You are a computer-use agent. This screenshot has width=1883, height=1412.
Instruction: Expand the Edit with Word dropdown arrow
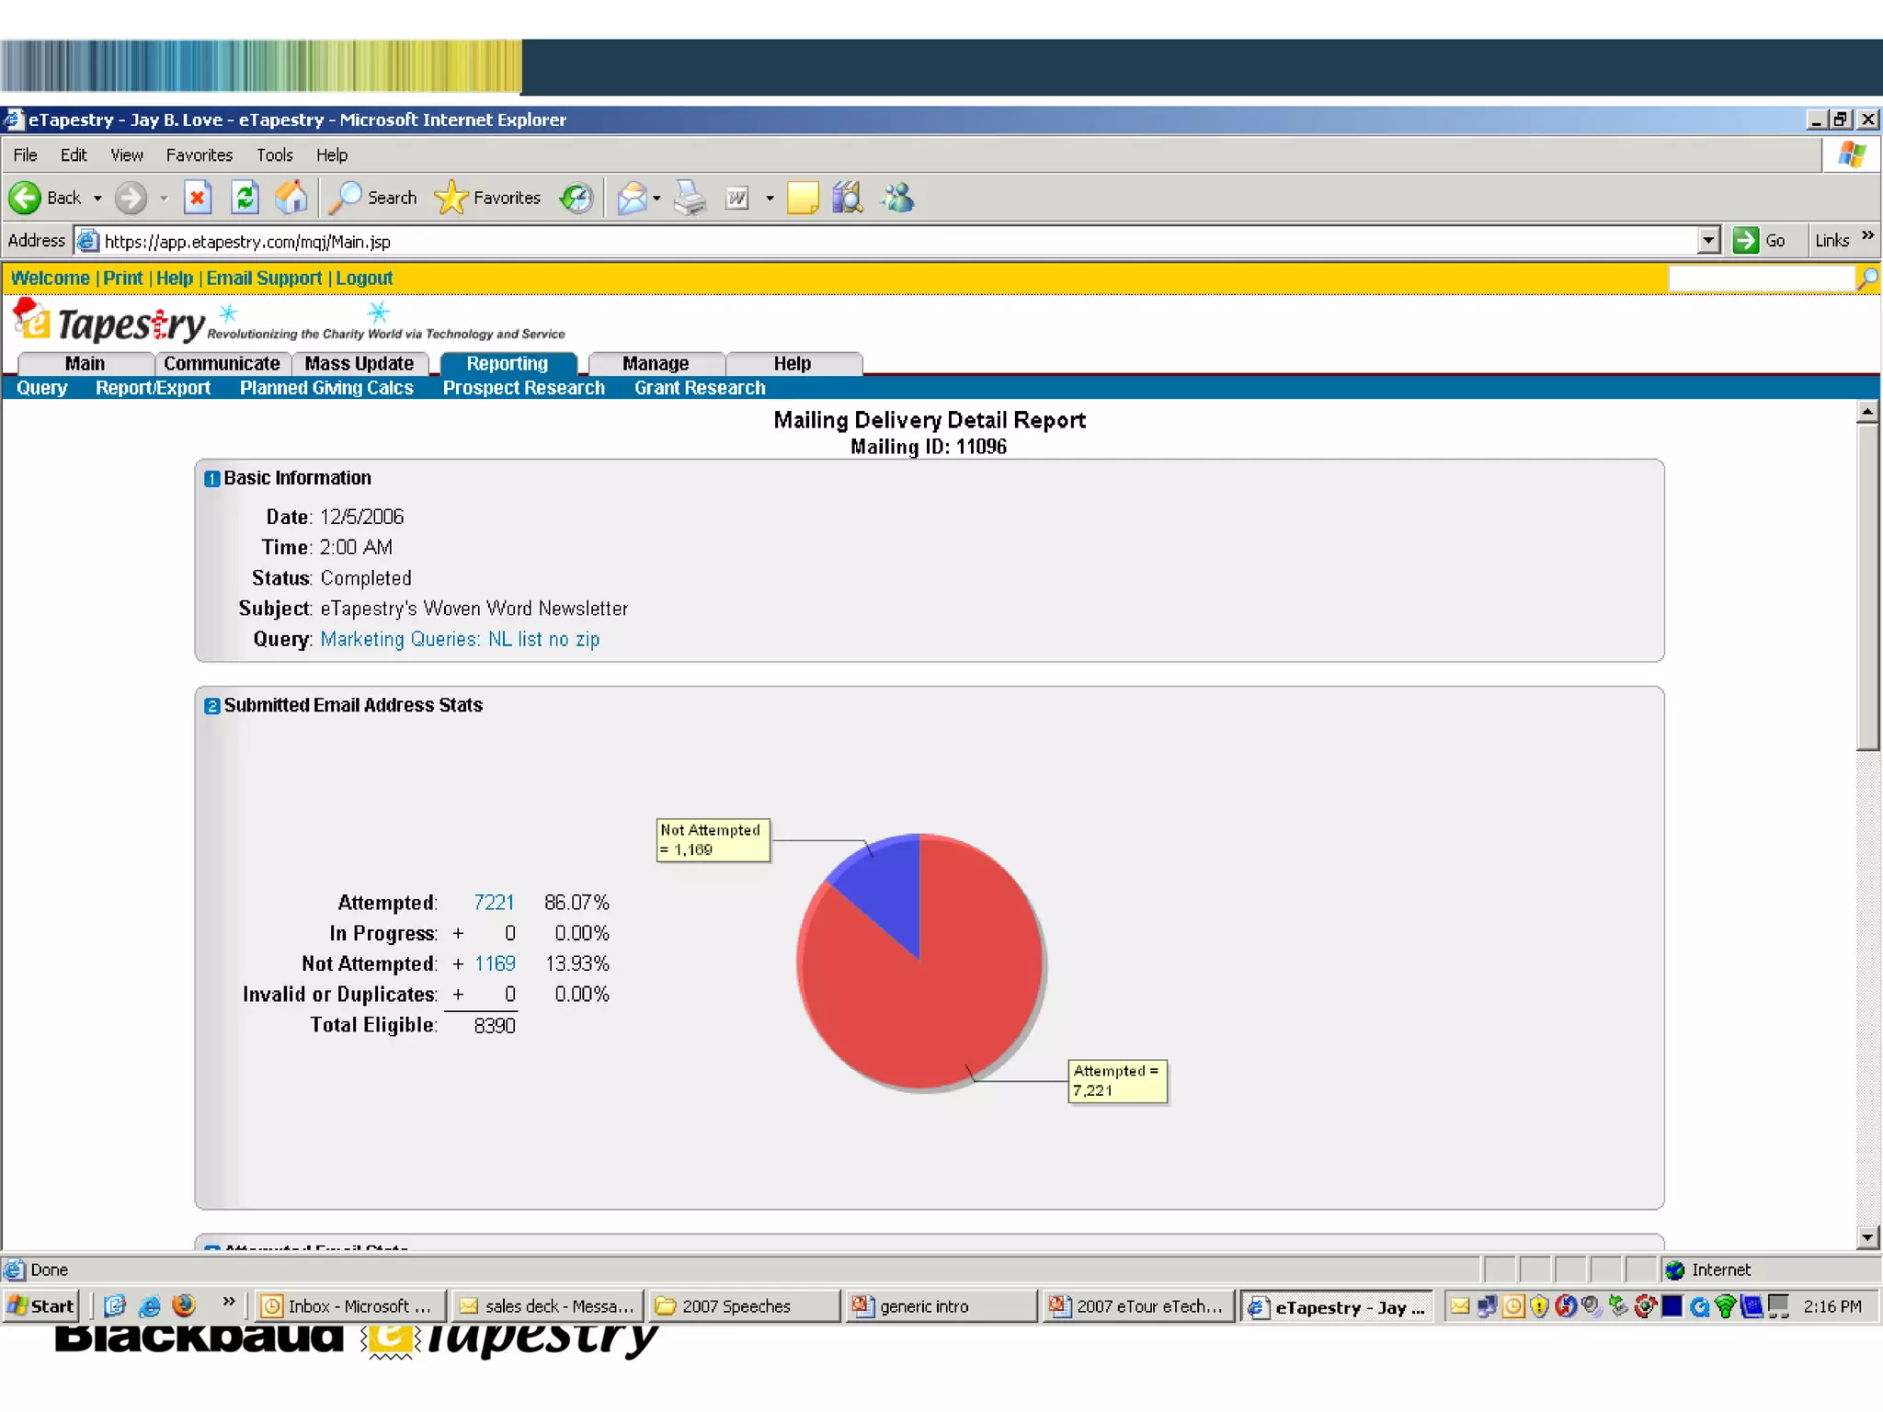[x=770, y=199]
